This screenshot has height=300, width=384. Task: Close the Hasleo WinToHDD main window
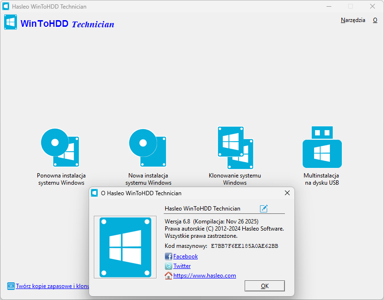[x=373, y=6]
